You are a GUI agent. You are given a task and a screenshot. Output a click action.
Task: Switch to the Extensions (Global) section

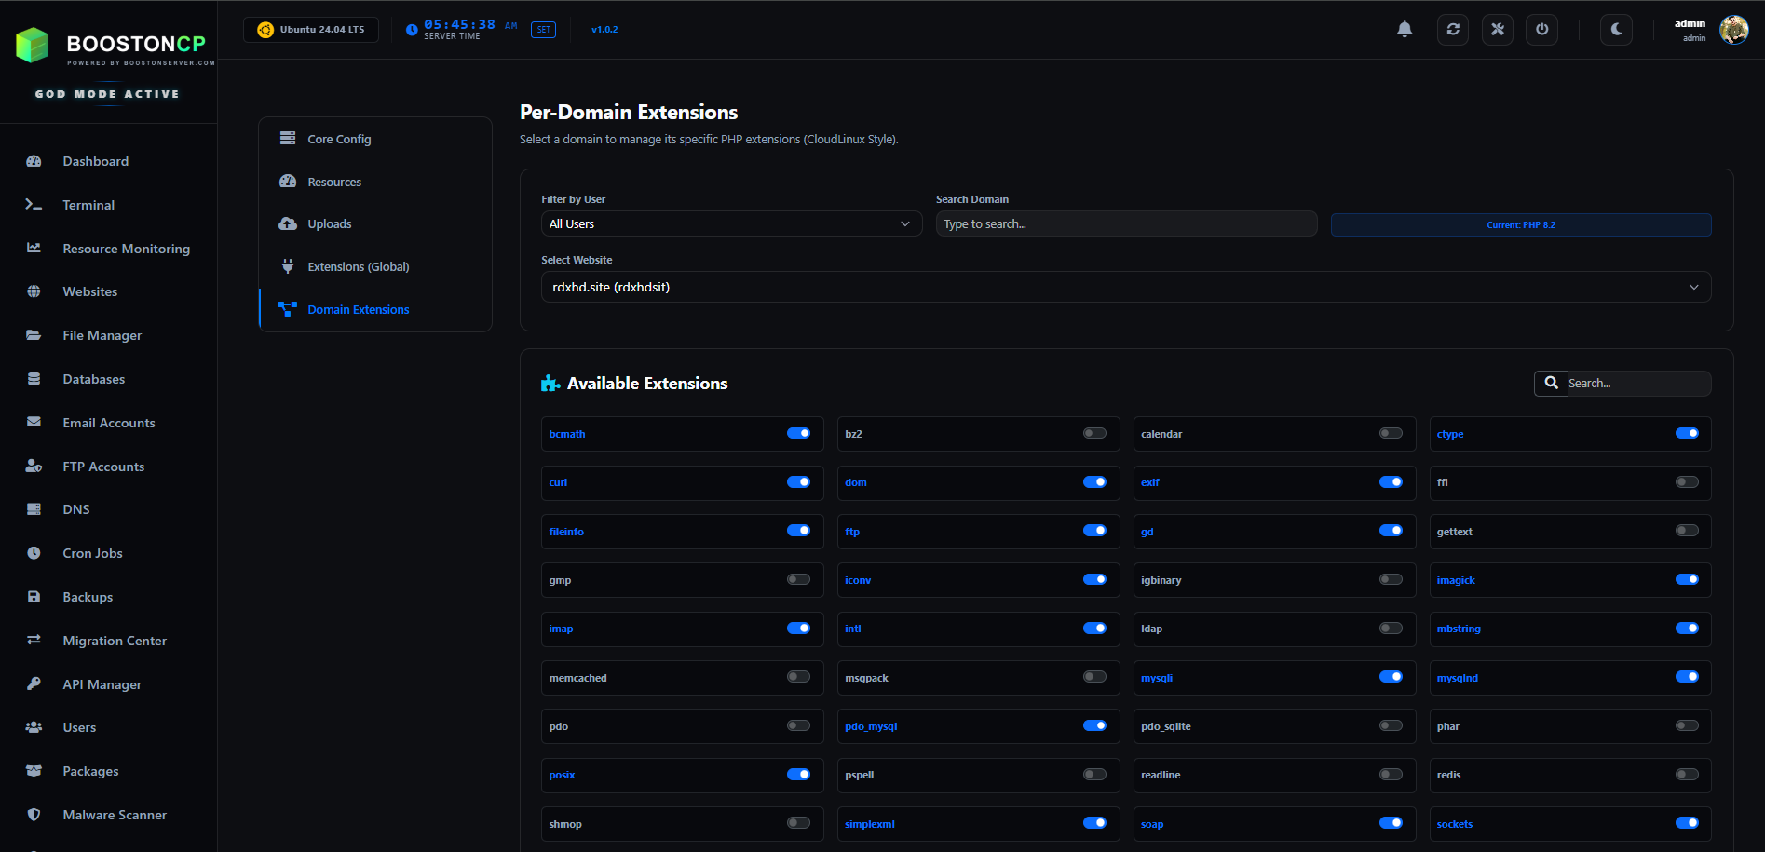(358, 266)
